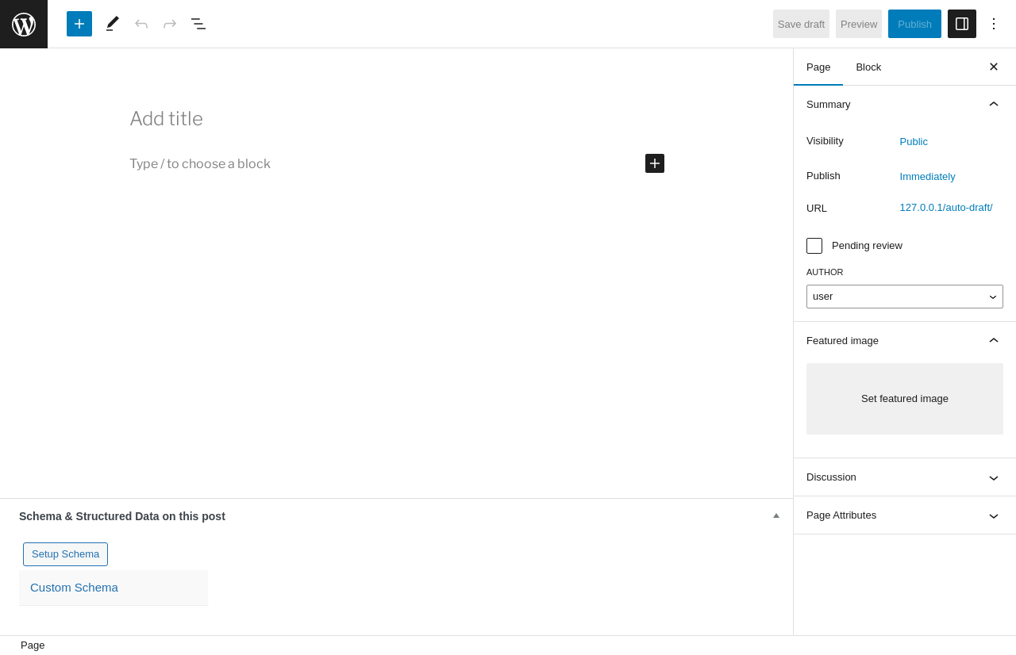Click the inline Add block plus icon

[x=655, y=163]
